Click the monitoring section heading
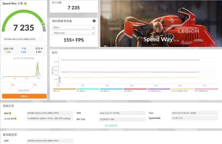222x144 pixels. coord(55,53)
